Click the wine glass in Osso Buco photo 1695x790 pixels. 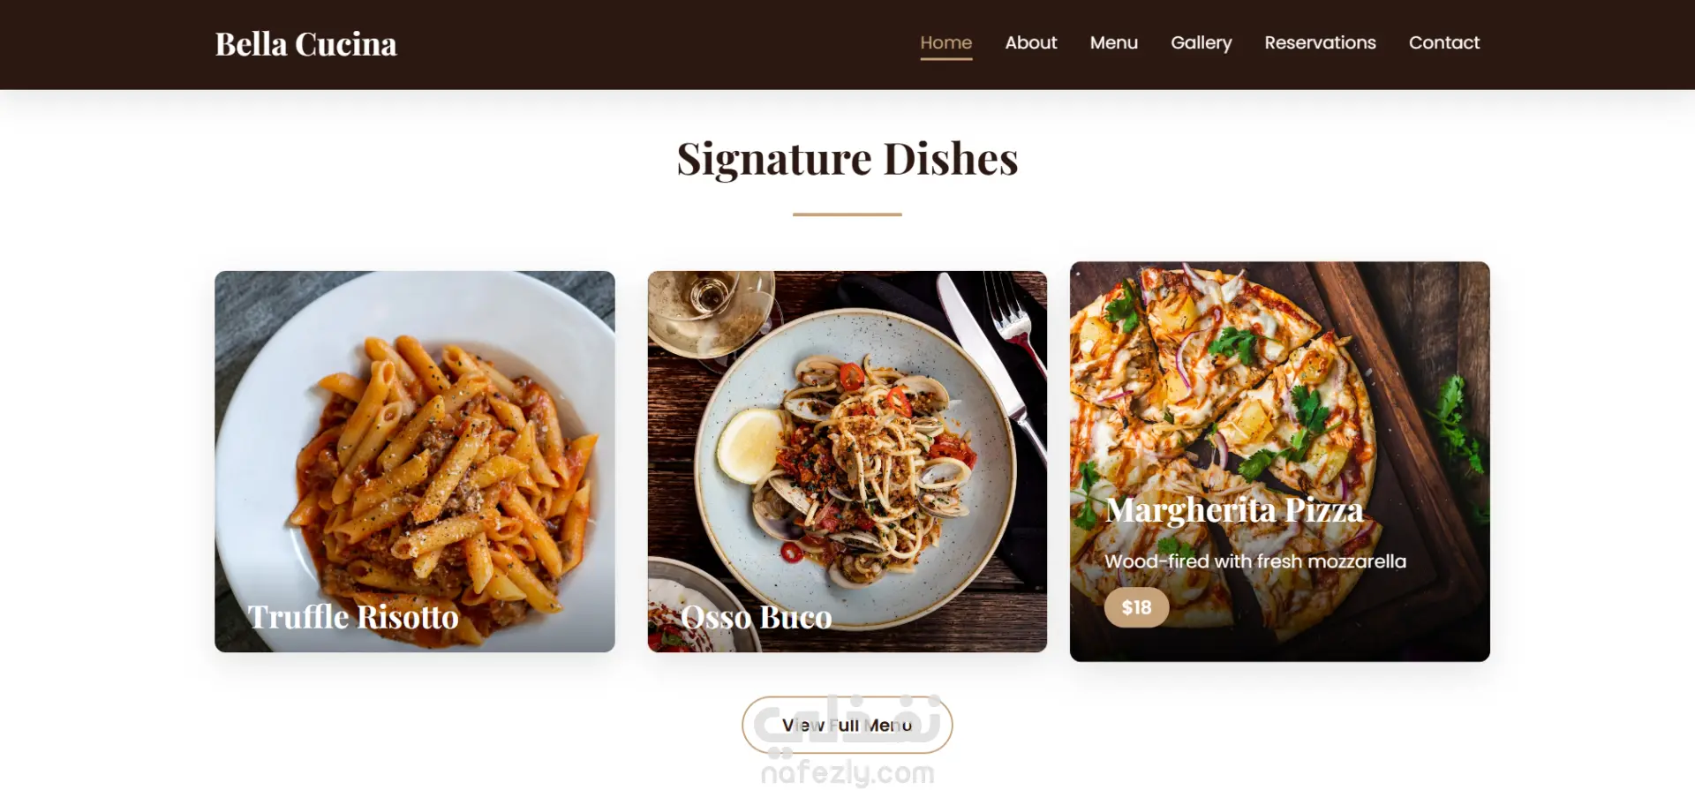coord(711,309)
